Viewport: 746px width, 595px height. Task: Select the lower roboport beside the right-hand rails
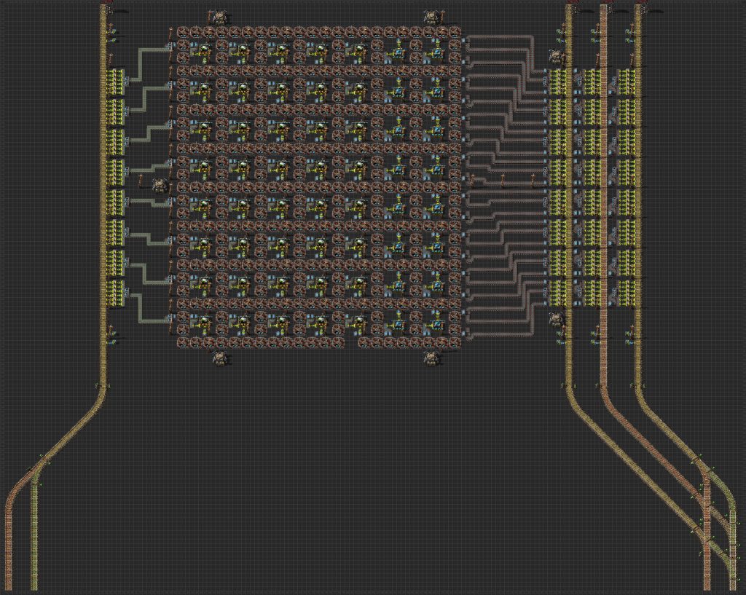pos(556,319)
